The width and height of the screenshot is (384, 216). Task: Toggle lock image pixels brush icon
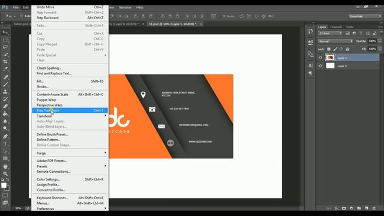pos(335,49)
